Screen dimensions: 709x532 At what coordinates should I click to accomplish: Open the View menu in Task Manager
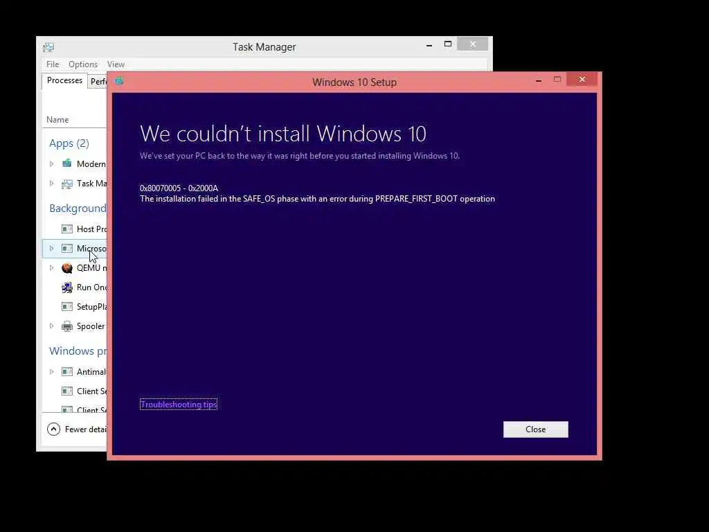point(116,64)
